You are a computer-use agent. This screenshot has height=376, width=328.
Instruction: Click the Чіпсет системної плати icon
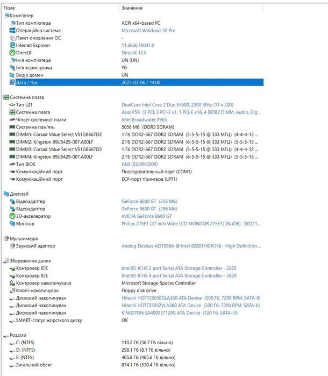(x=12, y=119)
